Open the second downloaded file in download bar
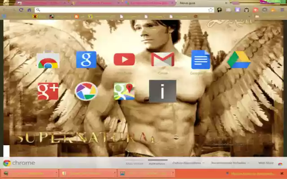Screen dimensions: 287x179 tap(86, 173)
